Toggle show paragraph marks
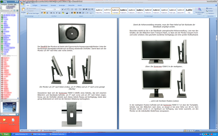The height and width of the screenshot is (136, 218). coord(92,9)
